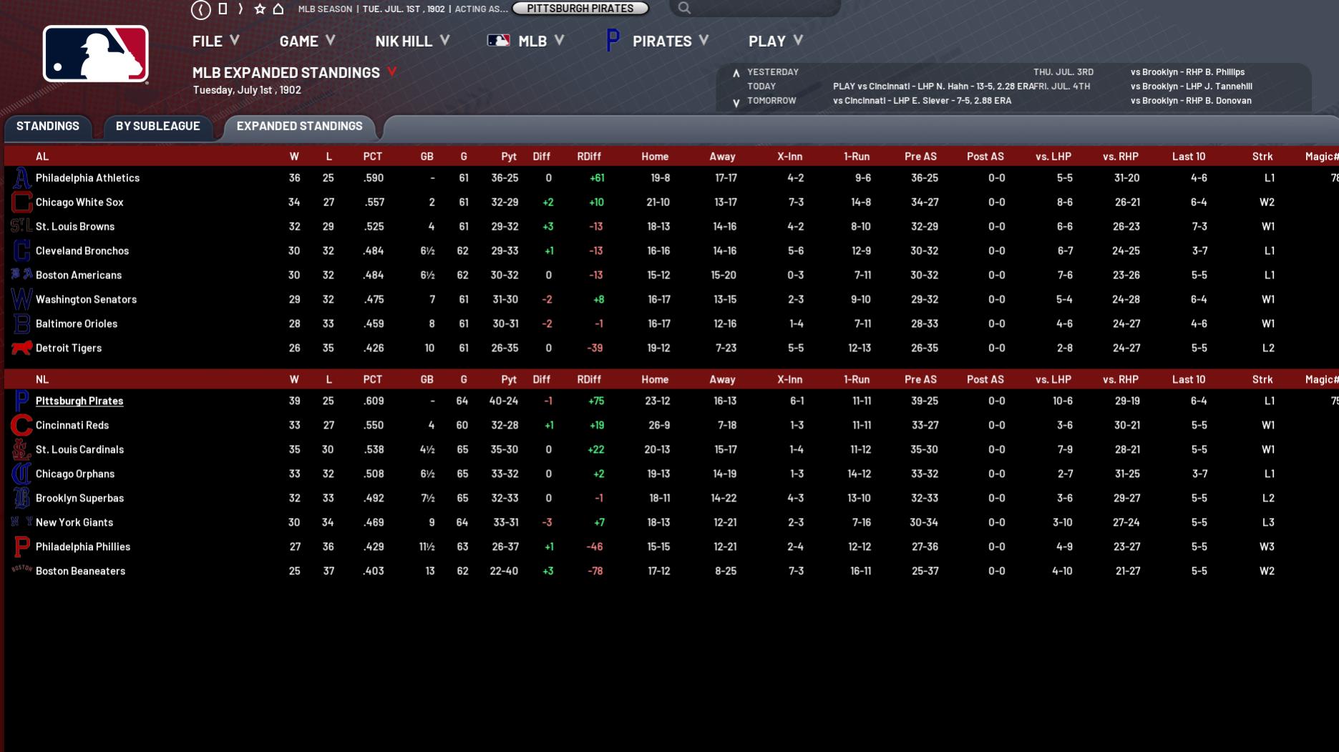
Task: Click the back navigation arrow icon
Action: click(x=201, y=9)
